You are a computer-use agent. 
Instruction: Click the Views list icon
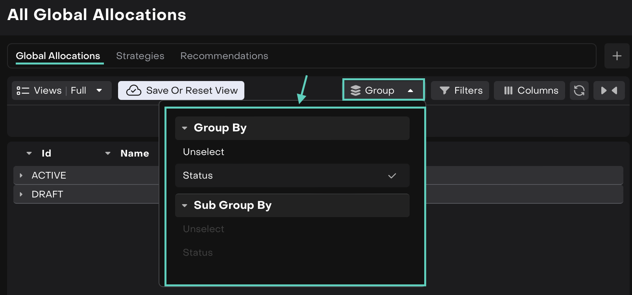click(23, 90)
